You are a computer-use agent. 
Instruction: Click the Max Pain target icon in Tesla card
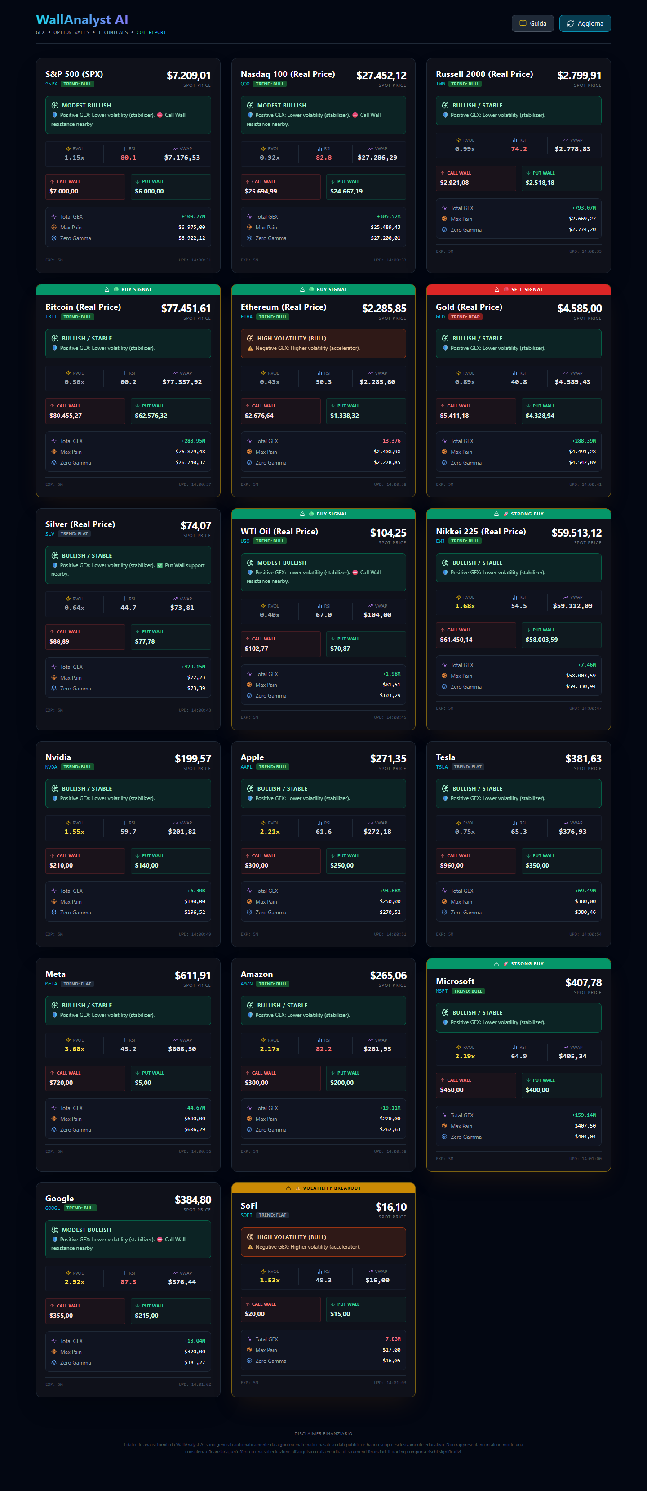(445, 901)
